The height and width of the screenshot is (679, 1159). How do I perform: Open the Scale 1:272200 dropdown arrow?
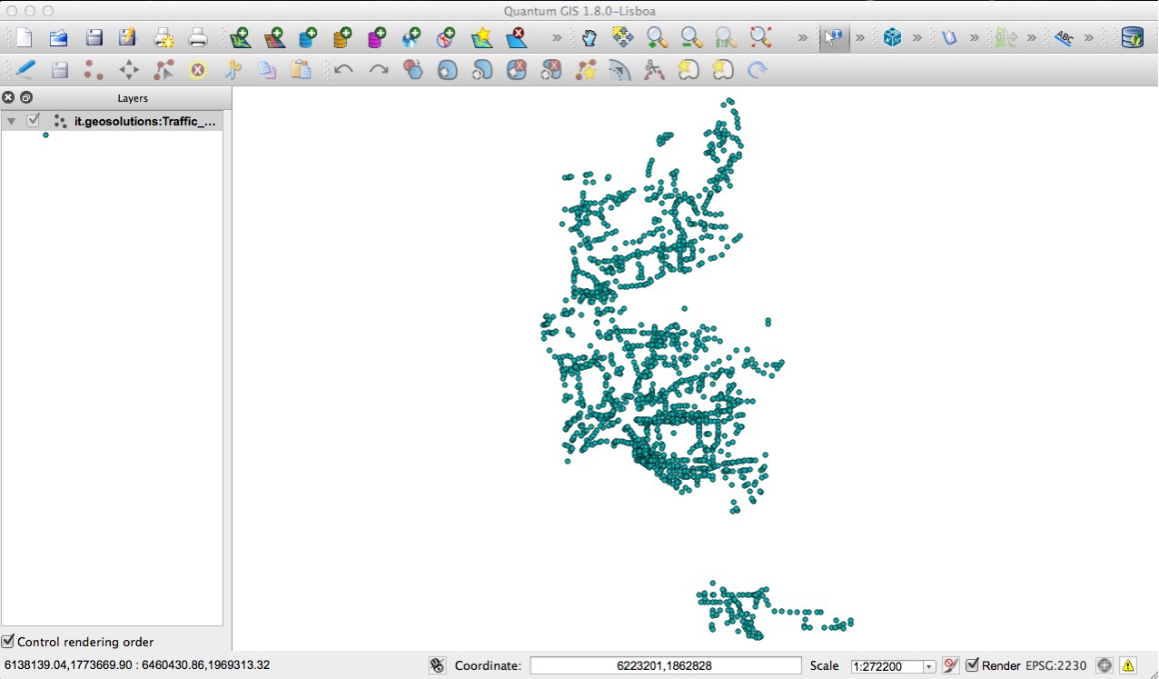tap(928, 666)
